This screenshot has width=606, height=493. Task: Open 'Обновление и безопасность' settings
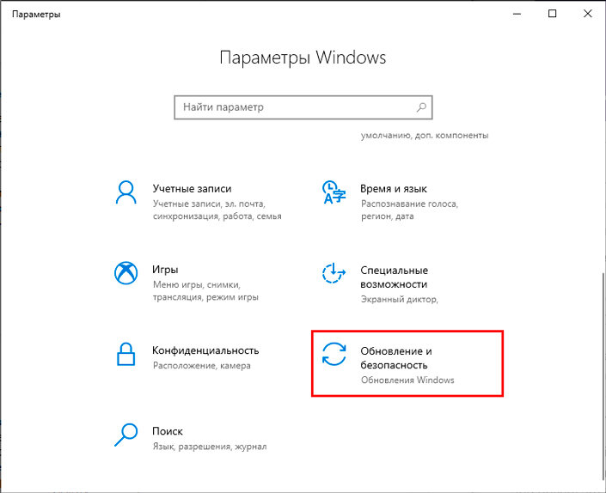(x=407, y=363)
